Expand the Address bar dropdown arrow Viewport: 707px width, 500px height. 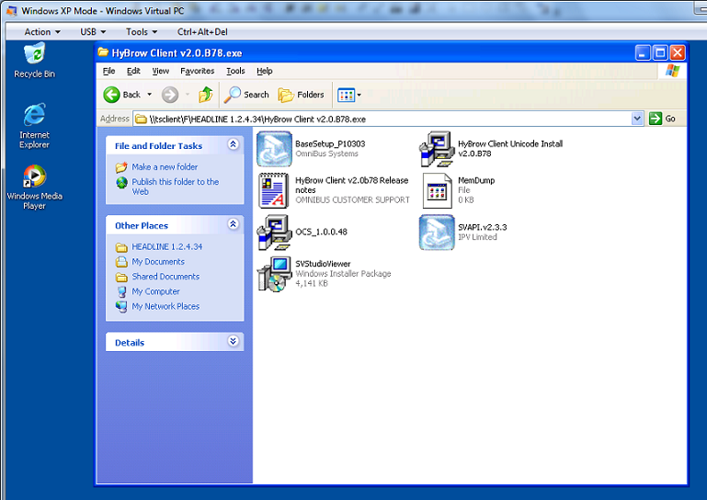tap(637, 119)
